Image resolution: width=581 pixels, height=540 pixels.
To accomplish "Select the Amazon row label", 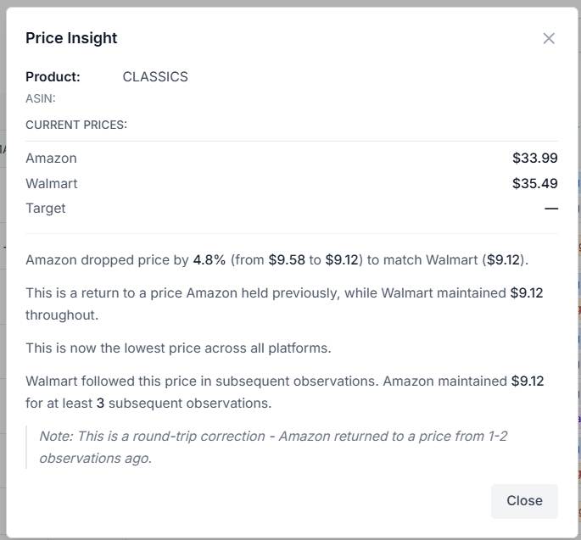I will coord(51,159).
